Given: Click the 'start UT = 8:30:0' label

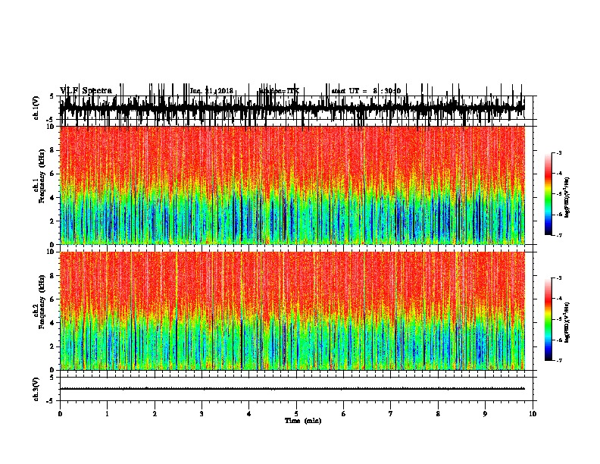Looking at the screenshot, I should [366, 91].
